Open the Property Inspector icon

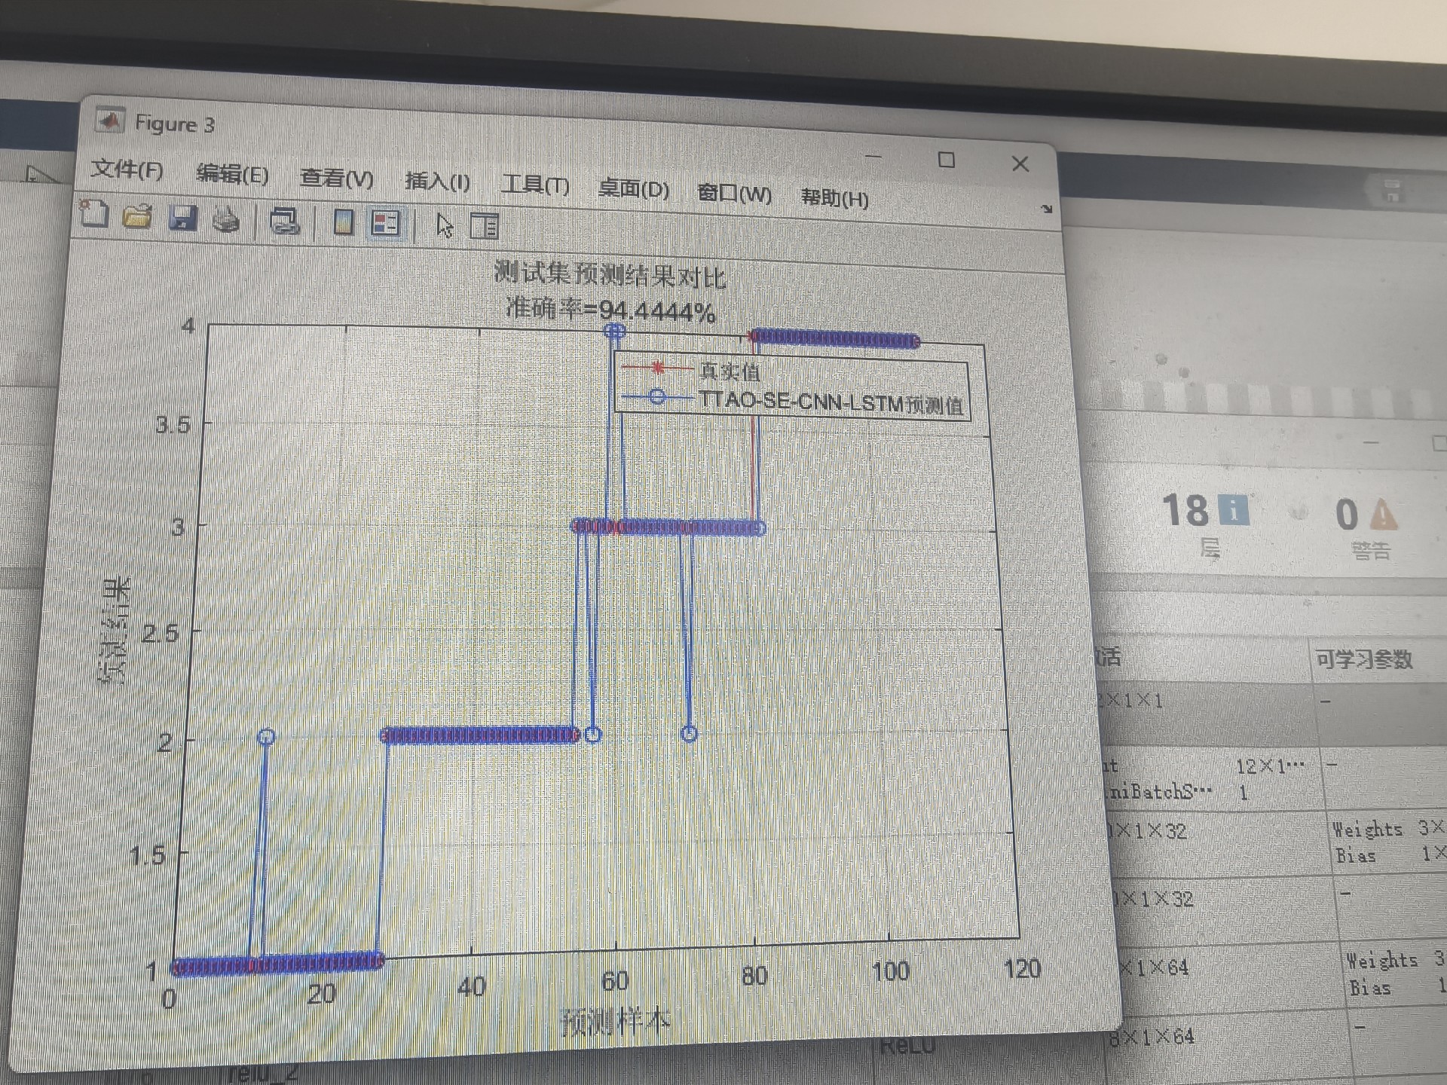[484, 226]
